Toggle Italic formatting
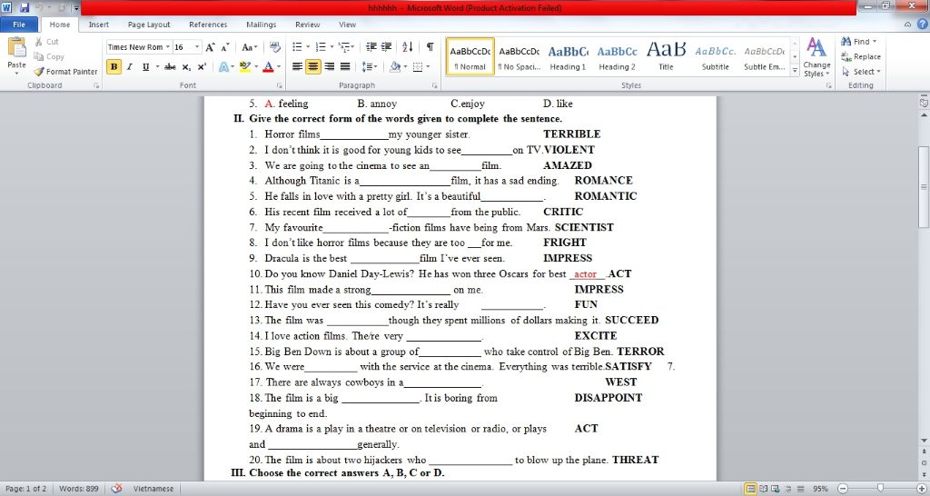Screen dimensions: 930x496 click(x=129, y=67)
